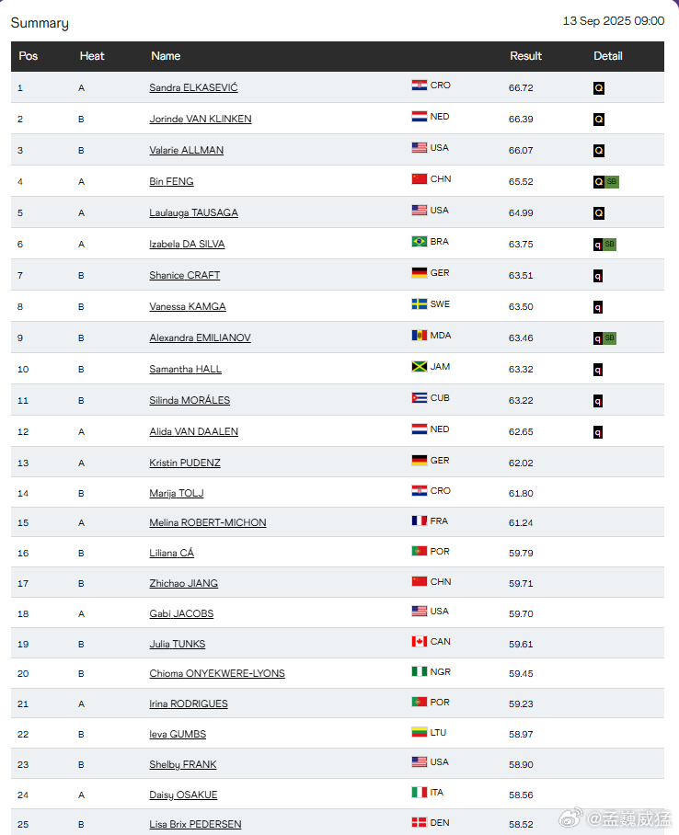Click the SB badge for Izabela Da Silva
The image size is (679, 835).
[610, 245]
